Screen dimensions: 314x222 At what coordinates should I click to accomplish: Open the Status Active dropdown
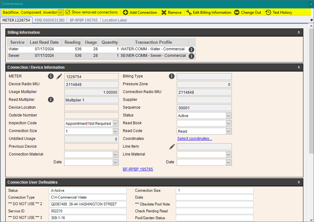[228, 116]
